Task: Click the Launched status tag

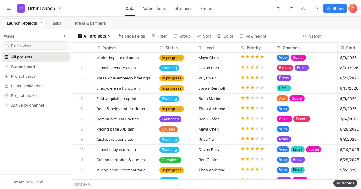Action: point(170,119)
